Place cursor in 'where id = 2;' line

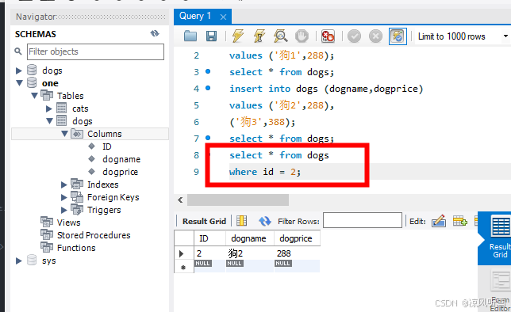coord(265,172)
